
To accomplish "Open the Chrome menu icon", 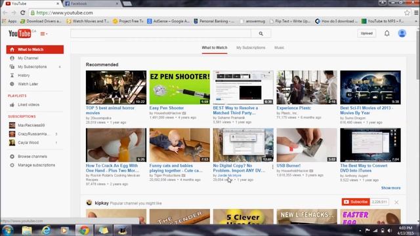I will 416,12.
